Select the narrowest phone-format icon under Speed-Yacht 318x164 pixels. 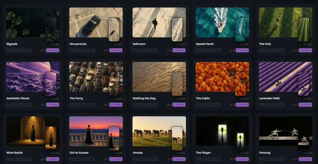pyautogui.click(x=197, y=50)
